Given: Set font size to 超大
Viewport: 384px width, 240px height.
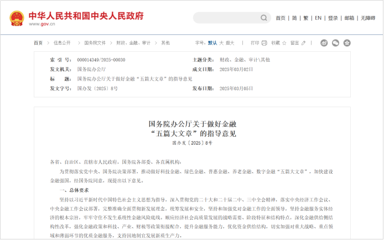Looking at the screenshot, I should click(x=230, y=43).
